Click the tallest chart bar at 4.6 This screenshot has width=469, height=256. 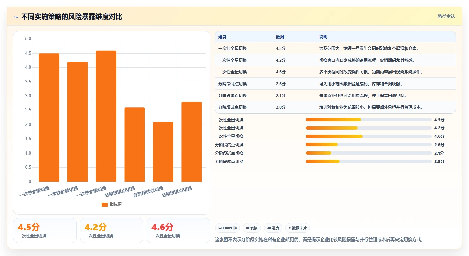106,116
